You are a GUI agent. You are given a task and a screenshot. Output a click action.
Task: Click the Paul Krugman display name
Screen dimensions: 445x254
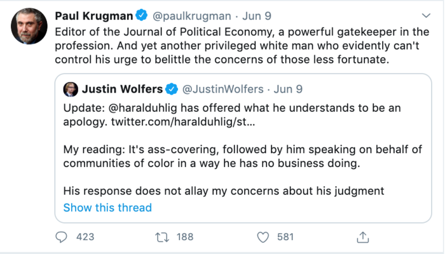pyautogui.click(x=95, y=15)
